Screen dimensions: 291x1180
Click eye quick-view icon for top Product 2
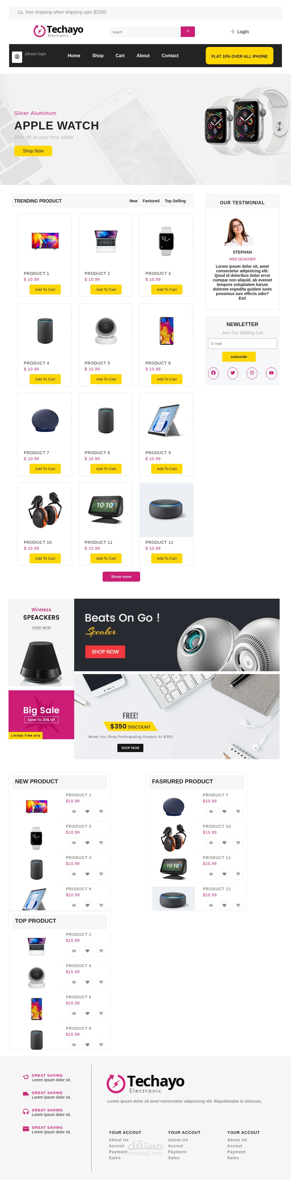(74, 950)
